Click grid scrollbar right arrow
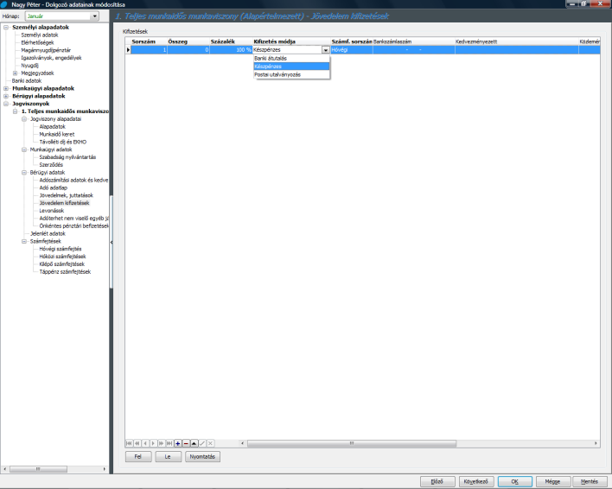This screenshot has width=612, height=489. (596, 443)
